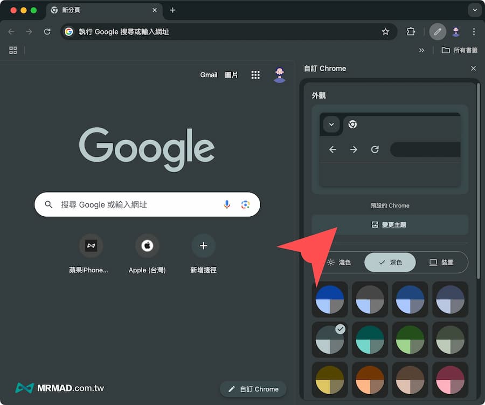Open the Google apps grid
The image size is (485, 405).
coord(255,75)
